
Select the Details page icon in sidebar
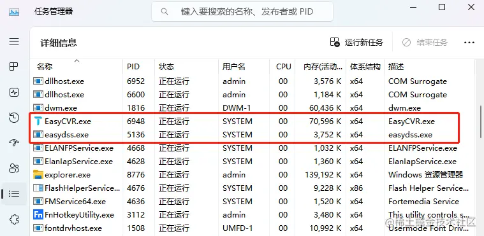click(14, 193)
